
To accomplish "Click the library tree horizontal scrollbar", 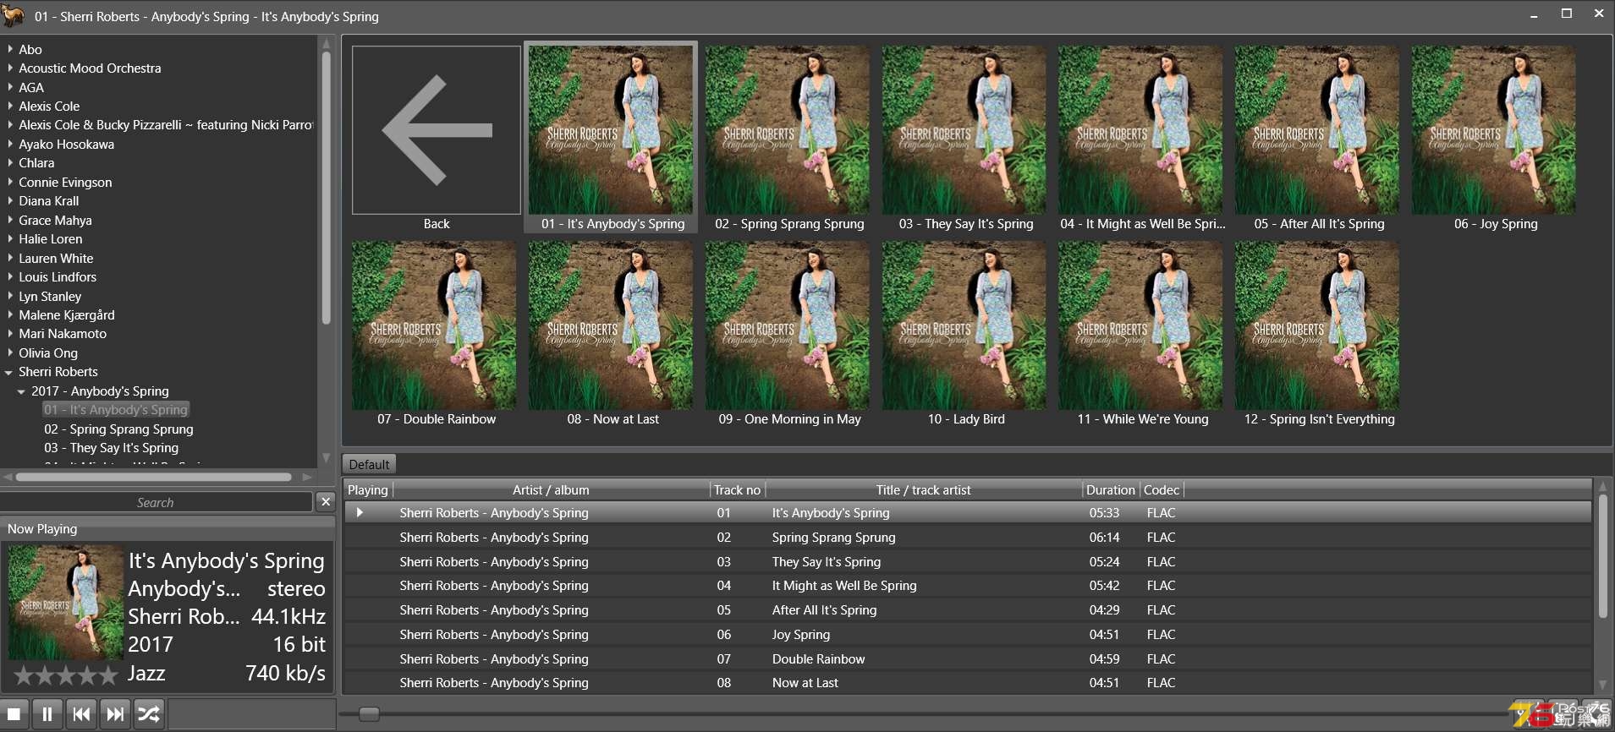I will (x=154, y=477).
